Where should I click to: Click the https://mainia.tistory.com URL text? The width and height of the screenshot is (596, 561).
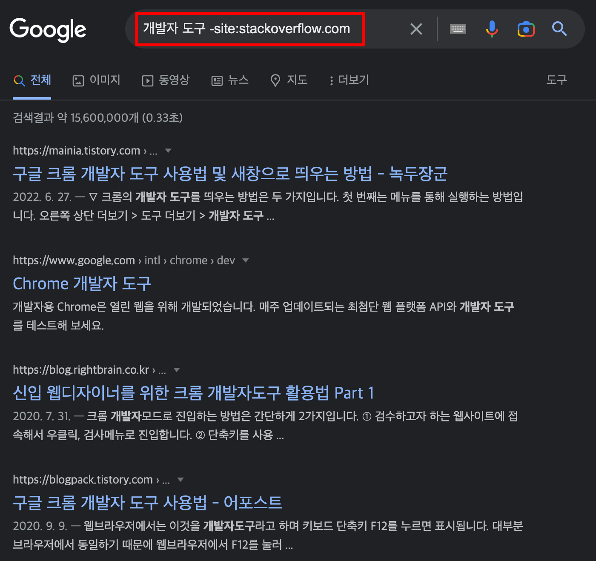coord(77,151)
